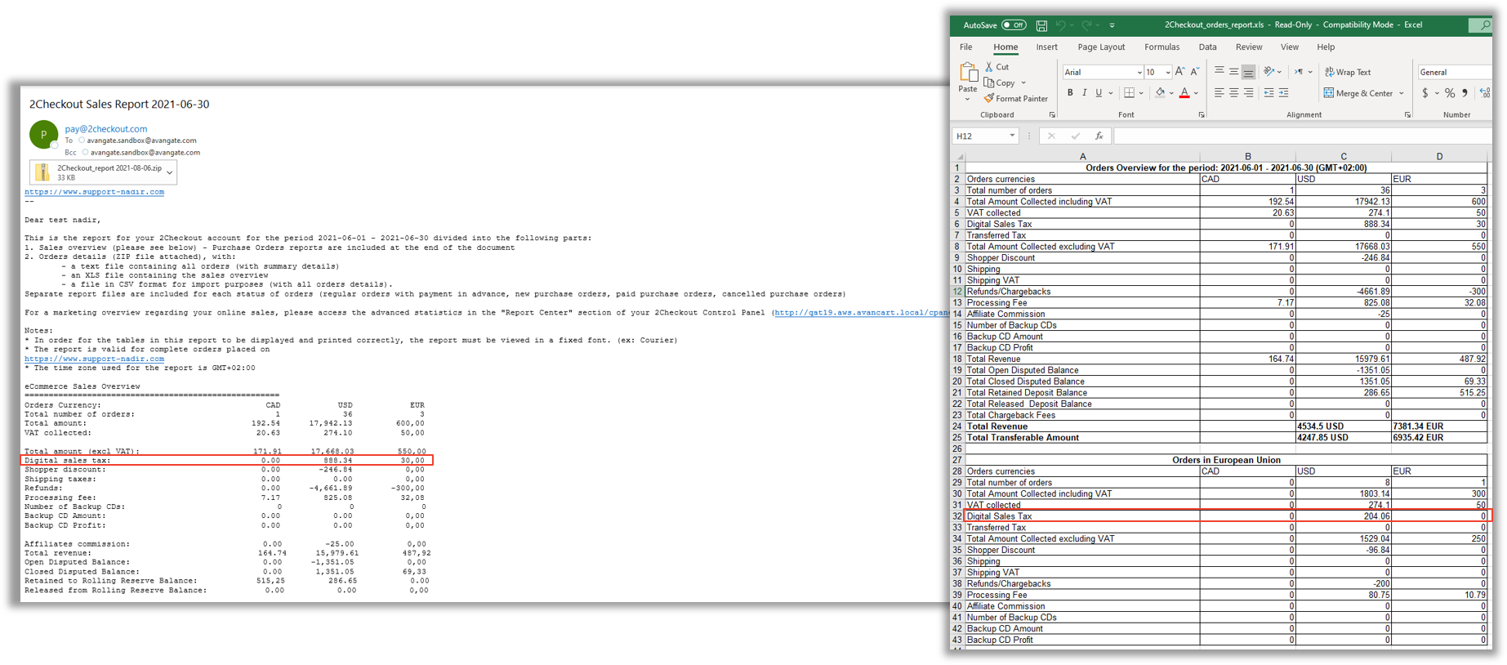This screenshot has height=665, width=1507.
Task: Switch to the Formulas tab
Action: pos(1161,47)
